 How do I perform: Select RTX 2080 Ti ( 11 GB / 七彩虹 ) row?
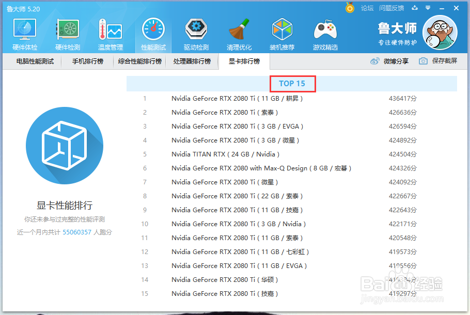tap(292, 252)
